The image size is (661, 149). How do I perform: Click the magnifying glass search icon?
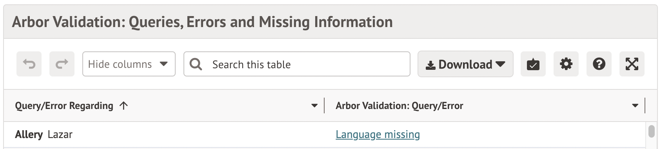point(196,64)
